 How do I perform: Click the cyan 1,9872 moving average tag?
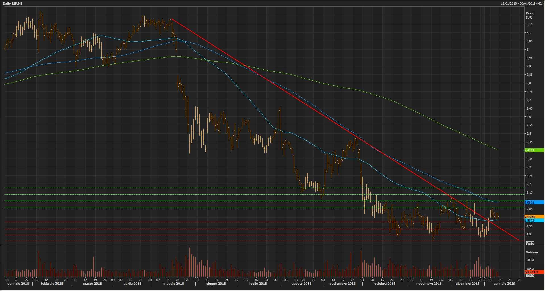[530, 220]
